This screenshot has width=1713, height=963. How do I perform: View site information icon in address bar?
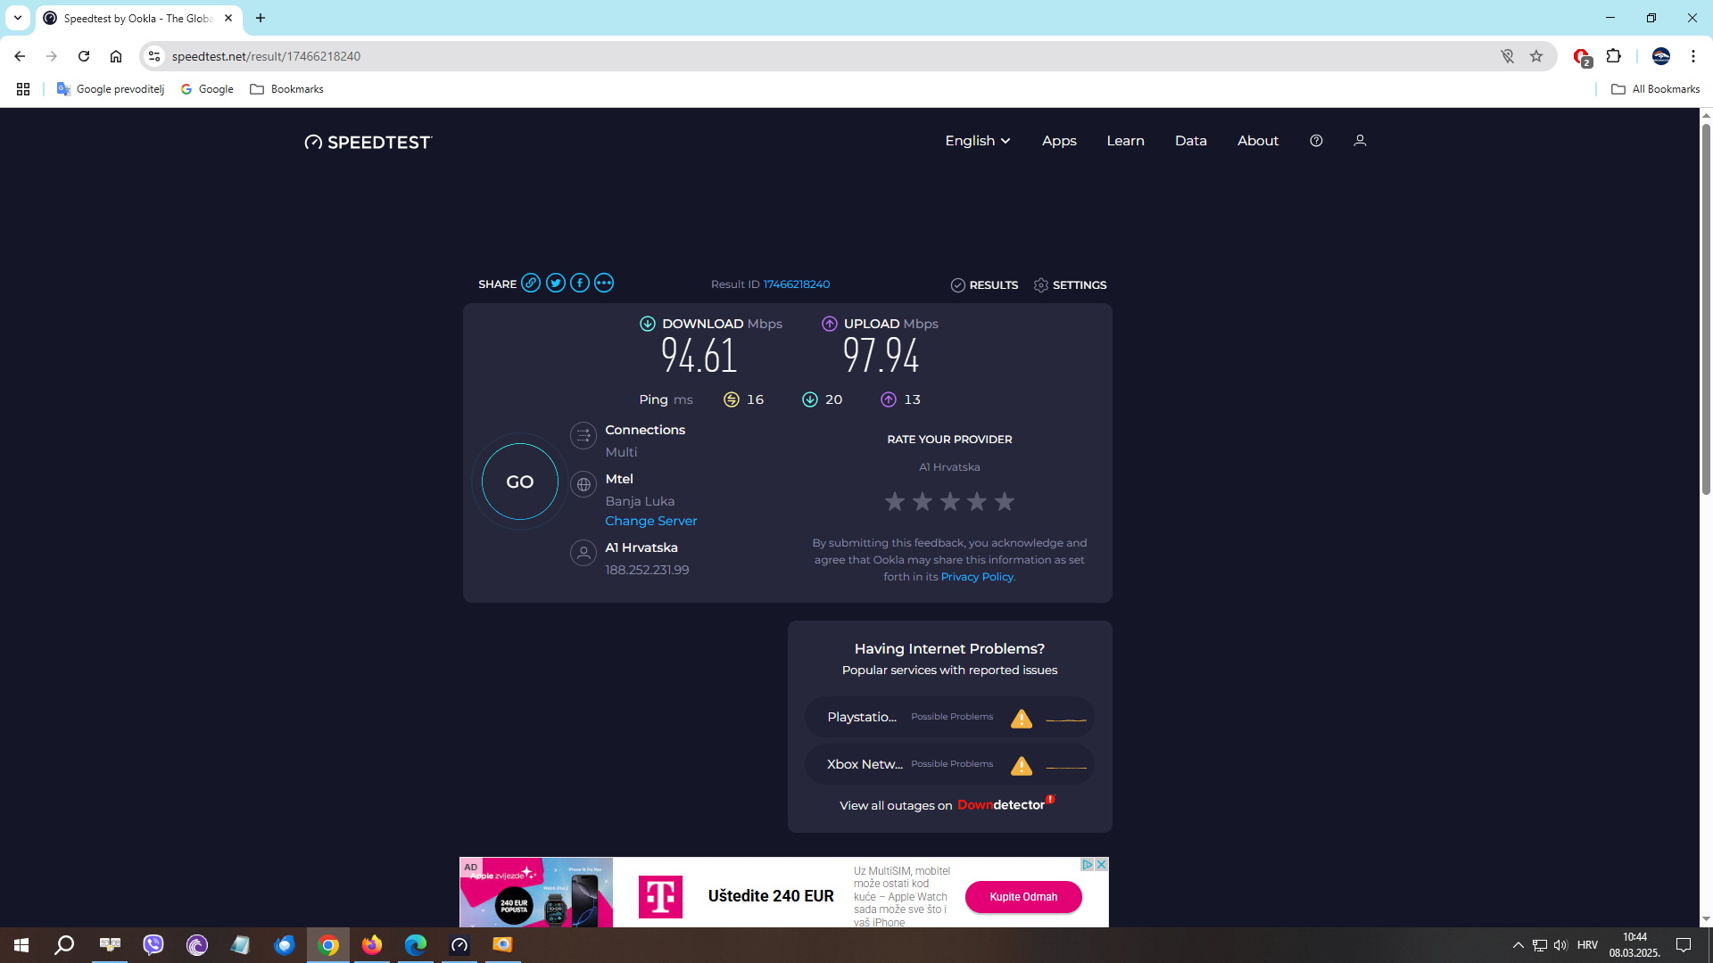pyautogui.click(x=154, y=56)
